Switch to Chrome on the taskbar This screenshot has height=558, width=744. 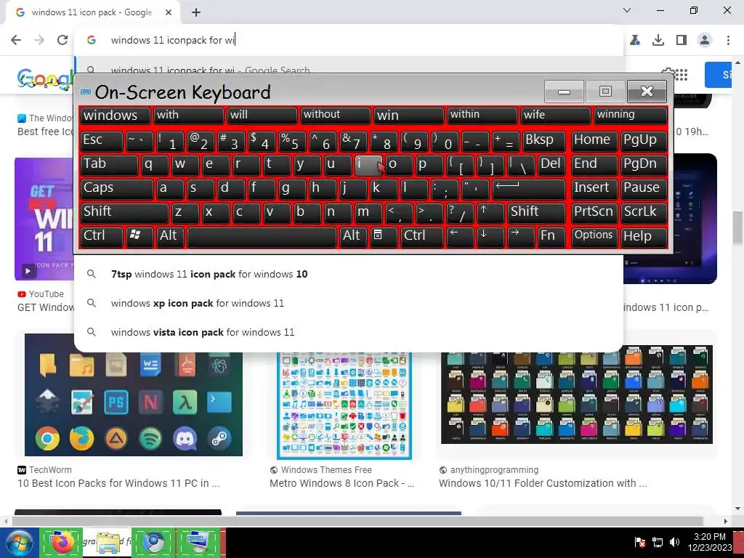154,543
